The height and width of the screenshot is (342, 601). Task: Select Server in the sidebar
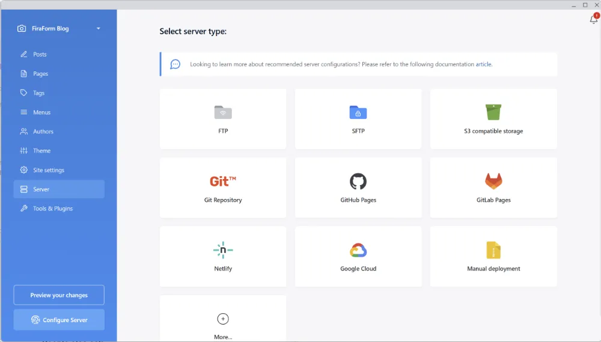(59, 189)
